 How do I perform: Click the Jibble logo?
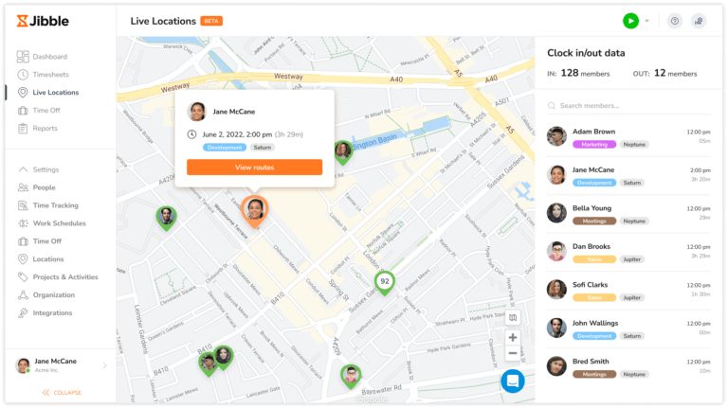(43, 21)
